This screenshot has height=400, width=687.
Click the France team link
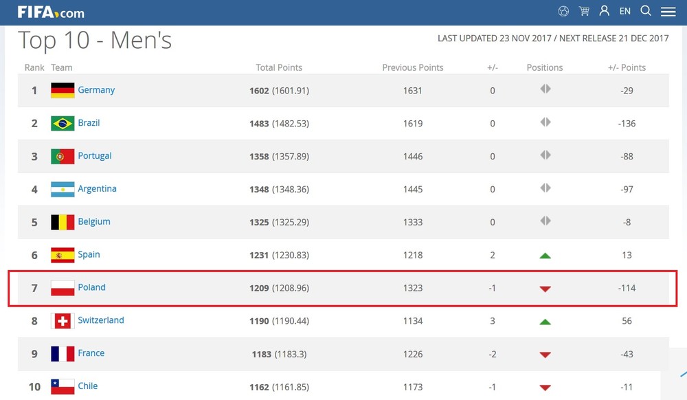click(x=91, y=353)
